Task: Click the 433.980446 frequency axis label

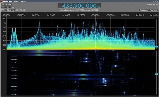Action: point(110,15)
